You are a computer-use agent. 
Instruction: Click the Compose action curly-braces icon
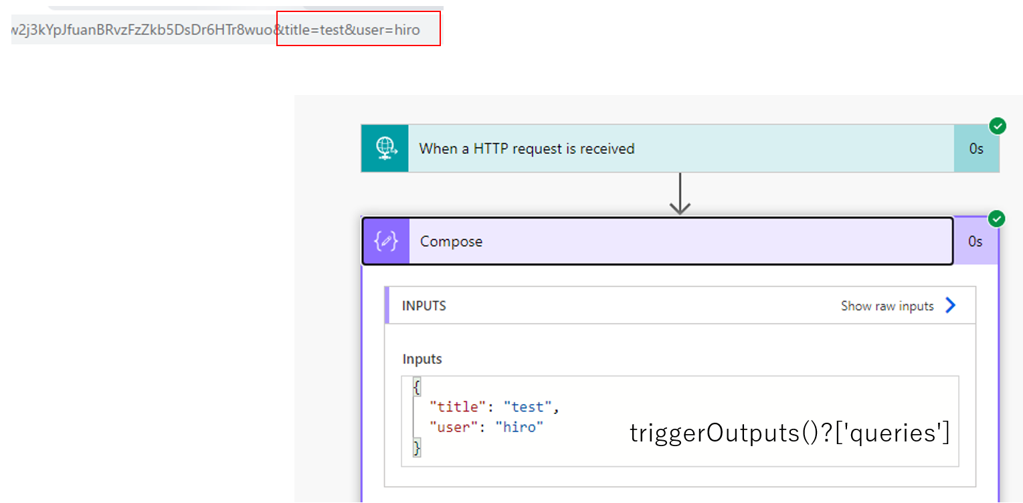pos(386,241)
